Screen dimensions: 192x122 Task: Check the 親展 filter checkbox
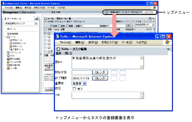[x=67, y=26]
